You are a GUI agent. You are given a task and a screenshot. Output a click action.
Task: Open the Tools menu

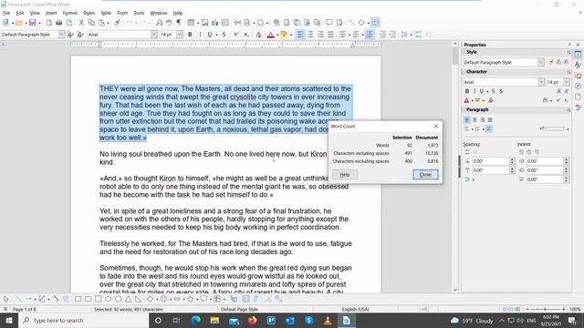click(139, 13)
